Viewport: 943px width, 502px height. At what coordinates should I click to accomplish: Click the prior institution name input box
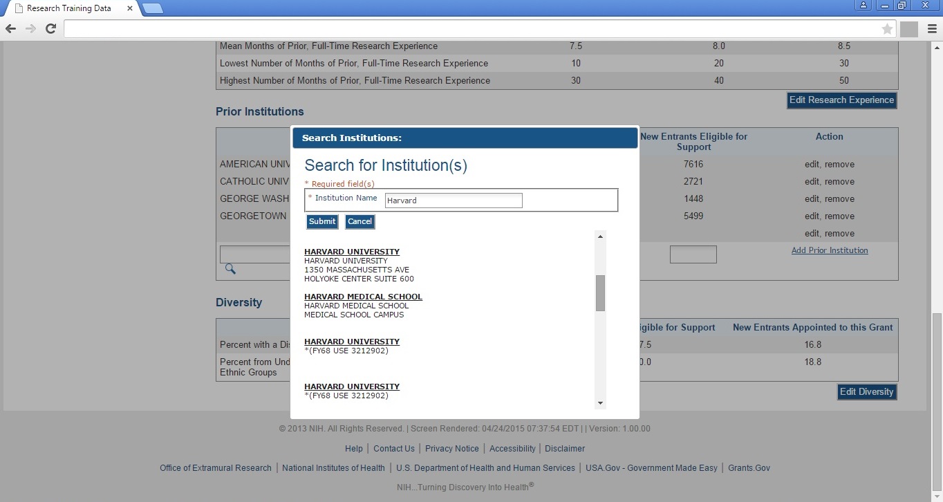[x=255, y=254]
